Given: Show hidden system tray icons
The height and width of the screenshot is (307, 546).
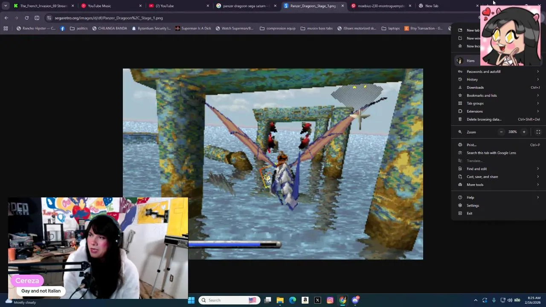Looking at the screenshot, I should point(476,300).
